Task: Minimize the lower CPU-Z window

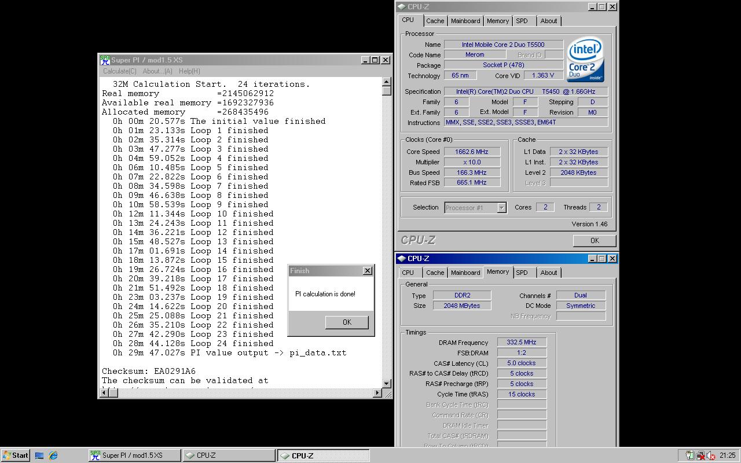Action: [x=592, y=259]
